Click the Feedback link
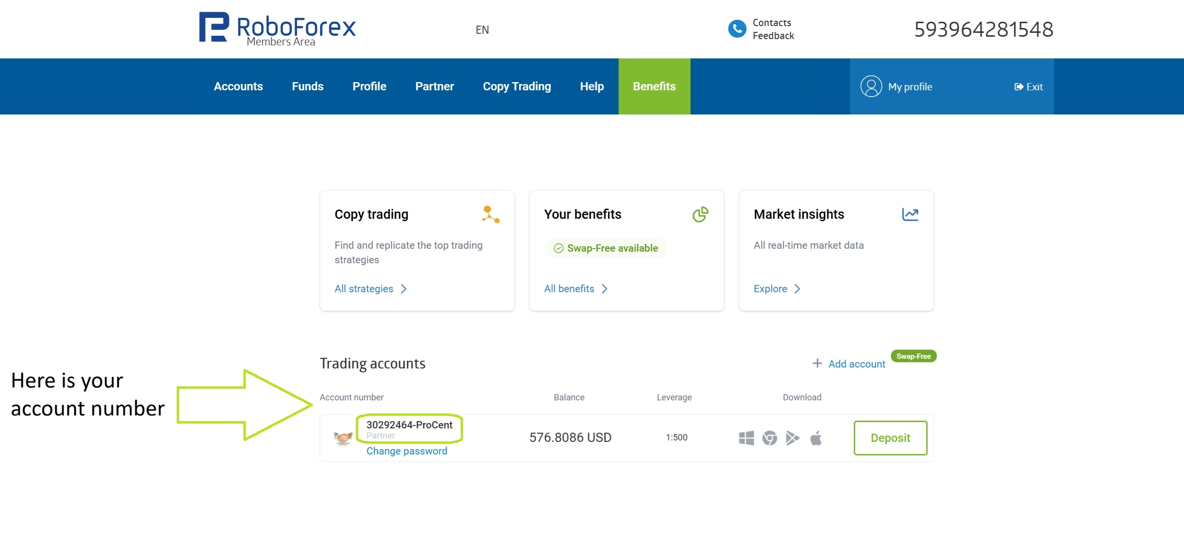 773,36
